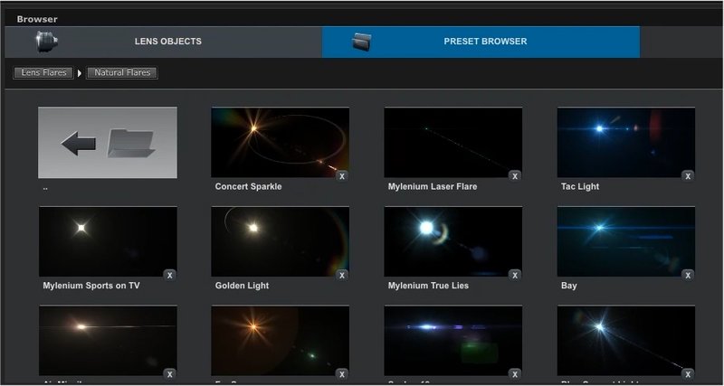This screenshot has width=724, height=386.
Task: Click X on orange starburst green dot thumbnail
Action: (342, 374)
